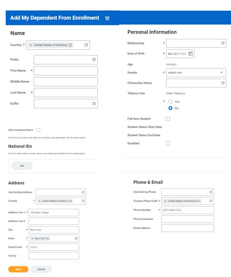Click the Save button
The width and height of the screenshot is (231, 277).
(18, 269)
